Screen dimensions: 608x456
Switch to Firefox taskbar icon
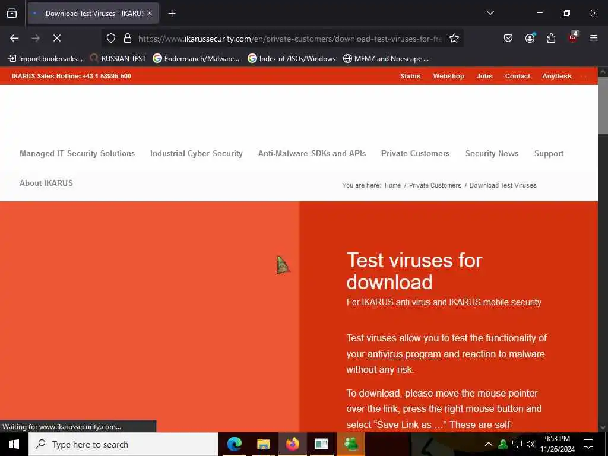(292, 444)
